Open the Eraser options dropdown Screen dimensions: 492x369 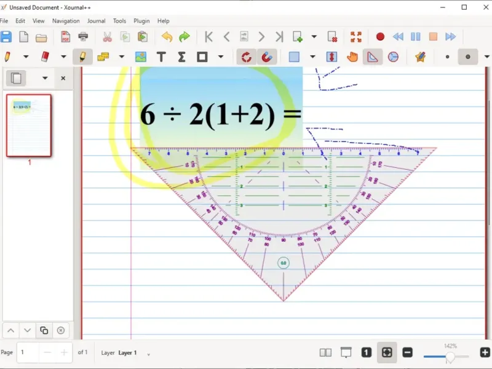point(63,57)
